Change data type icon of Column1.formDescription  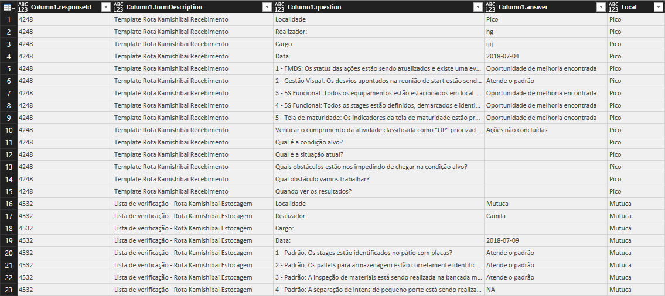coord(119,7)
